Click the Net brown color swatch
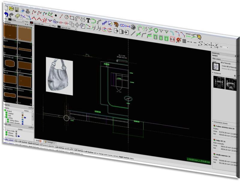 pyautogui.click(x=22, y=115)
